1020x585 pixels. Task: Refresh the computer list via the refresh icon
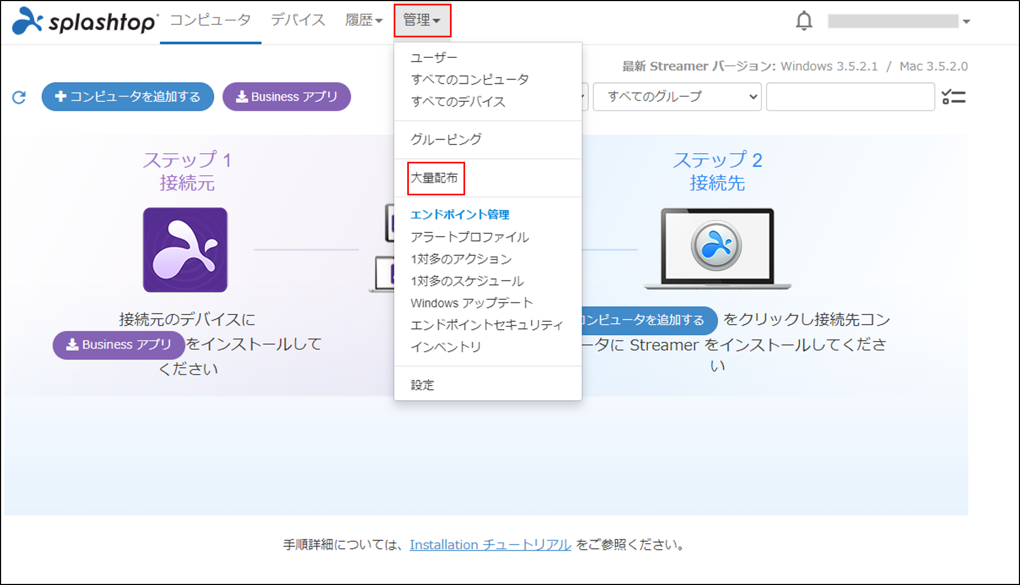click(x=19, y=97)
